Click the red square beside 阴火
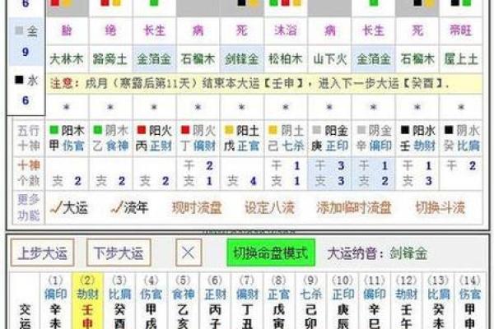494x329 pixels. pos(185,130)
